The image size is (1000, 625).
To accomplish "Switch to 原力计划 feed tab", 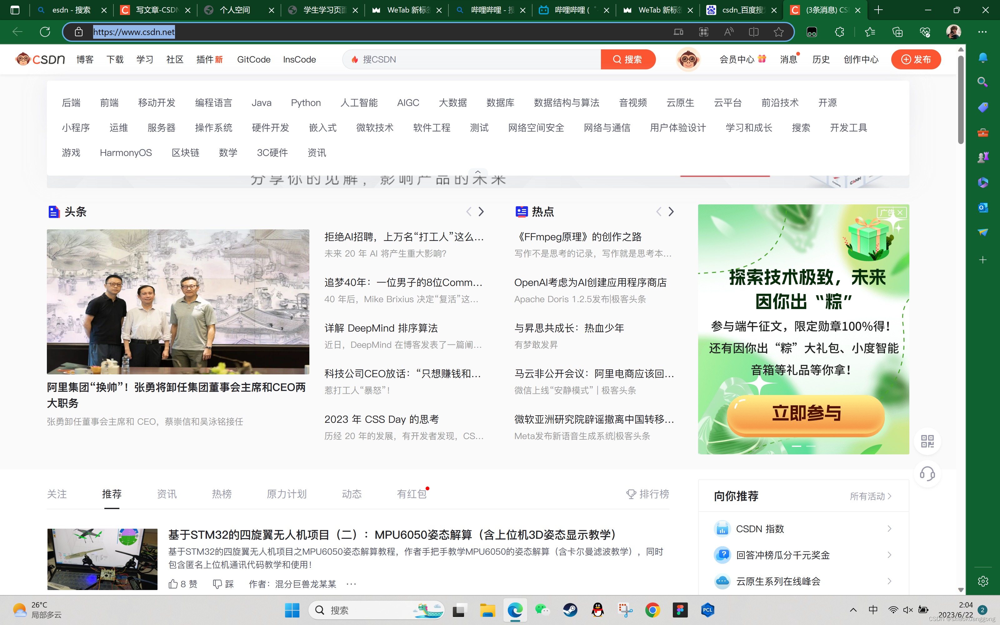I will click(286, 494).
